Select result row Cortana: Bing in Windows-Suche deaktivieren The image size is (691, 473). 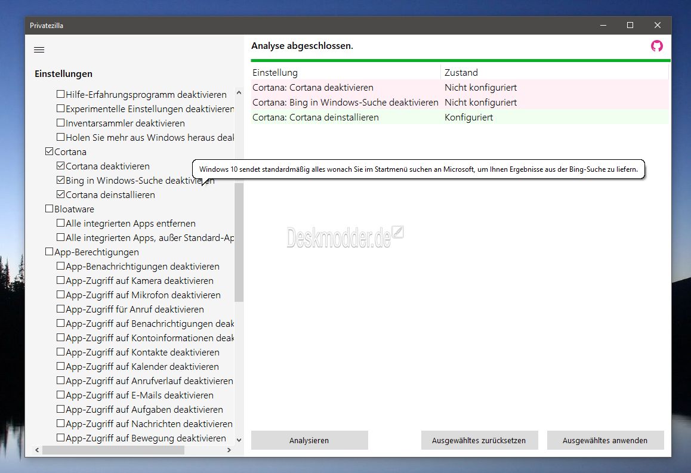coord(460,102)
